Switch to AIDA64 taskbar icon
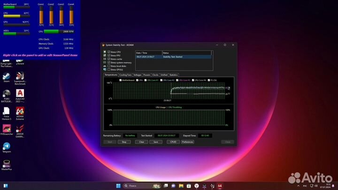Viewport: 338px width, 190px height. pyautogui.click(x=220, y=186)
